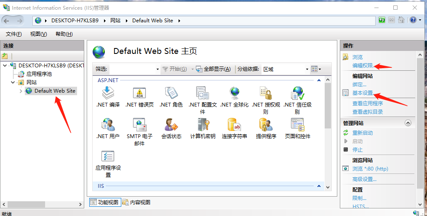Click the home toolbar icon
The height and width of the screenshot is (216, 427).
pos(401,20)
